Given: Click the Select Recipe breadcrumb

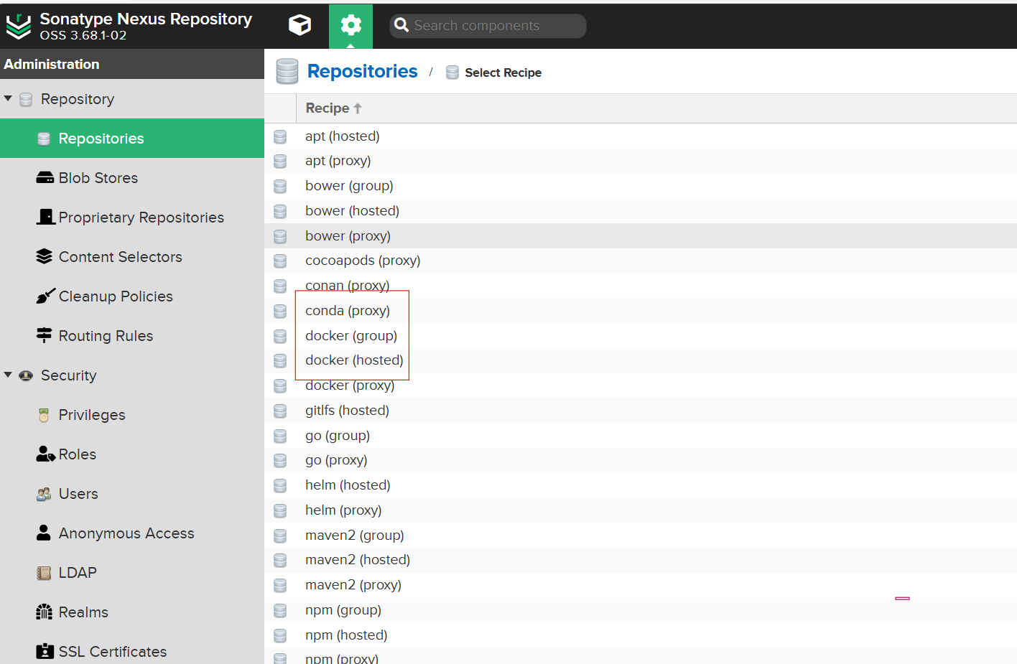Looking at the screenshot, I should point(503,73).
